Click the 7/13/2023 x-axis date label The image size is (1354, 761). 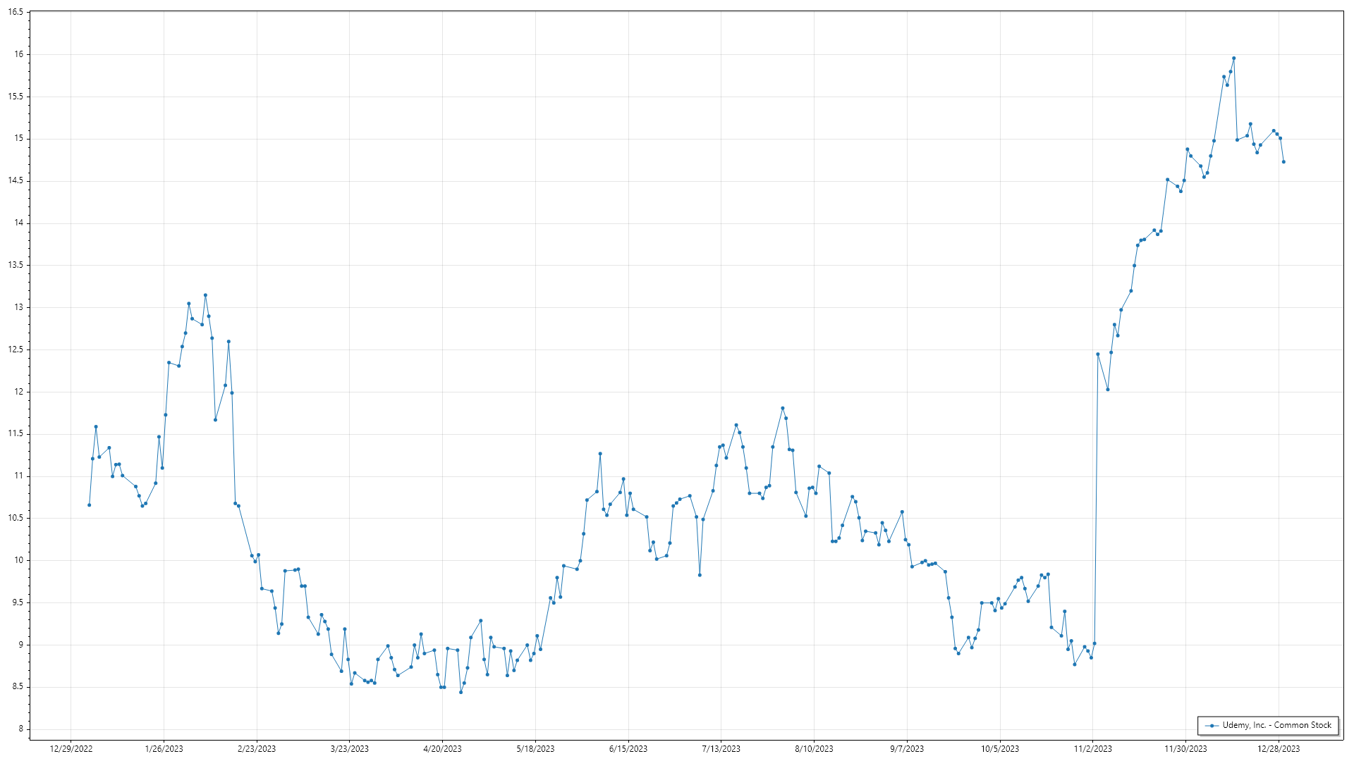(x=721, y=749)
